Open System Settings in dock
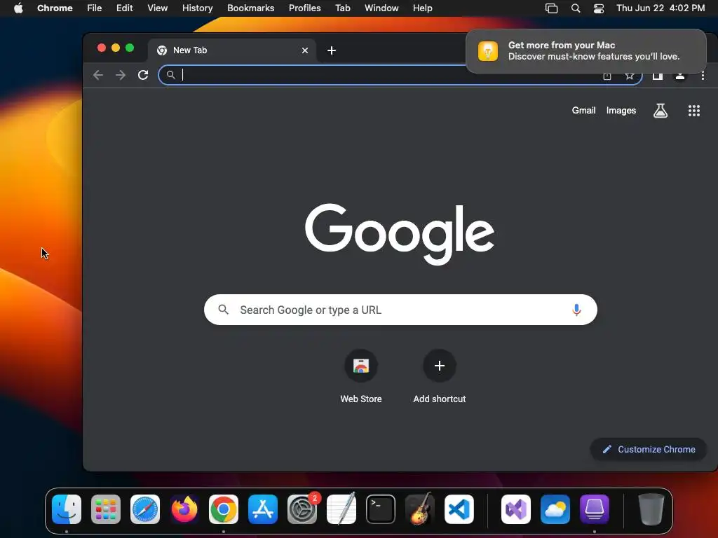This screenshot has width=718, height=538. click(302, 509)
